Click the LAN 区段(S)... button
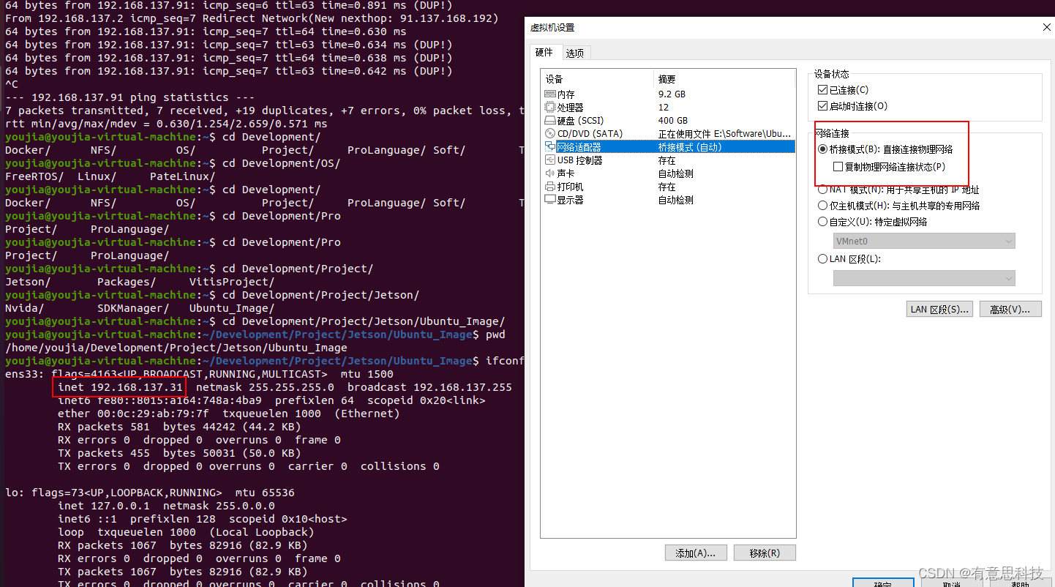This screenshot has height=587, width=1055. point(939,309)
